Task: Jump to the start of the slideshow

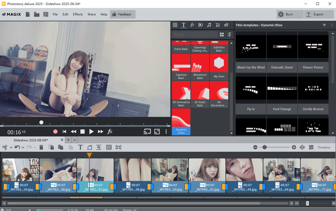Action: coord(64,132)
